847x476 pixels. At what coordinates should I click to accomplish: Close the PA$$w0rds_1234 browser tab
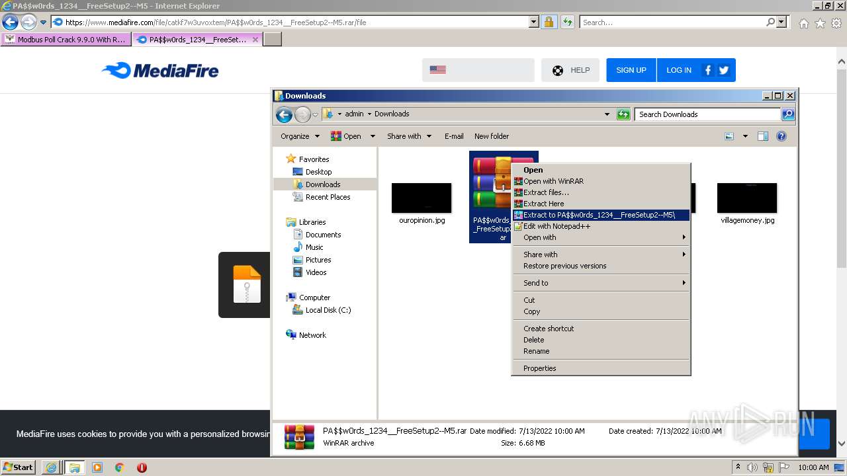click(255, 40)
